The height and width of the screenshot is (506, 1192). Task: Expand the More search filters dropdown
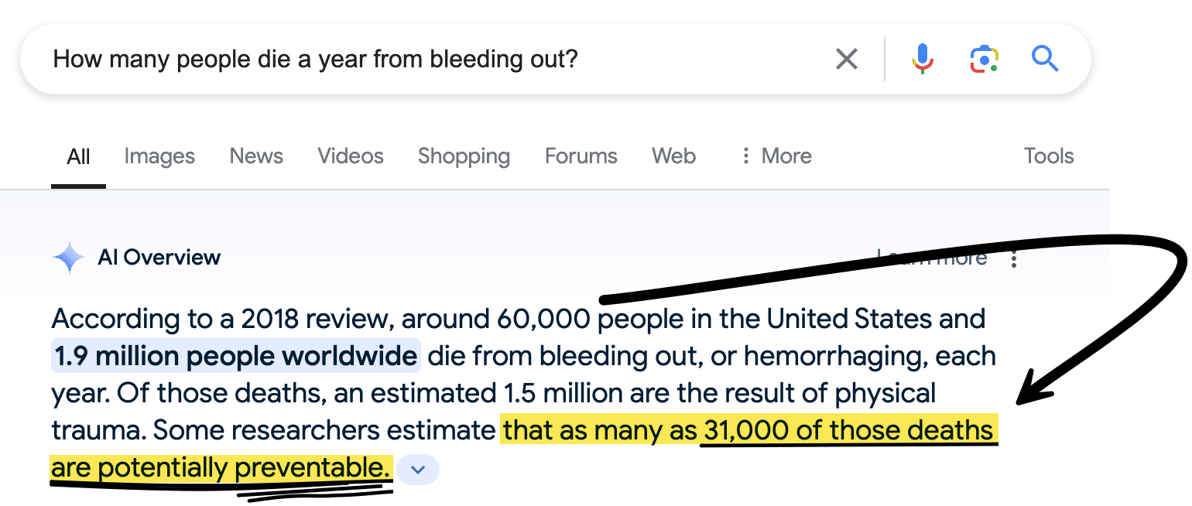point(775,156)
